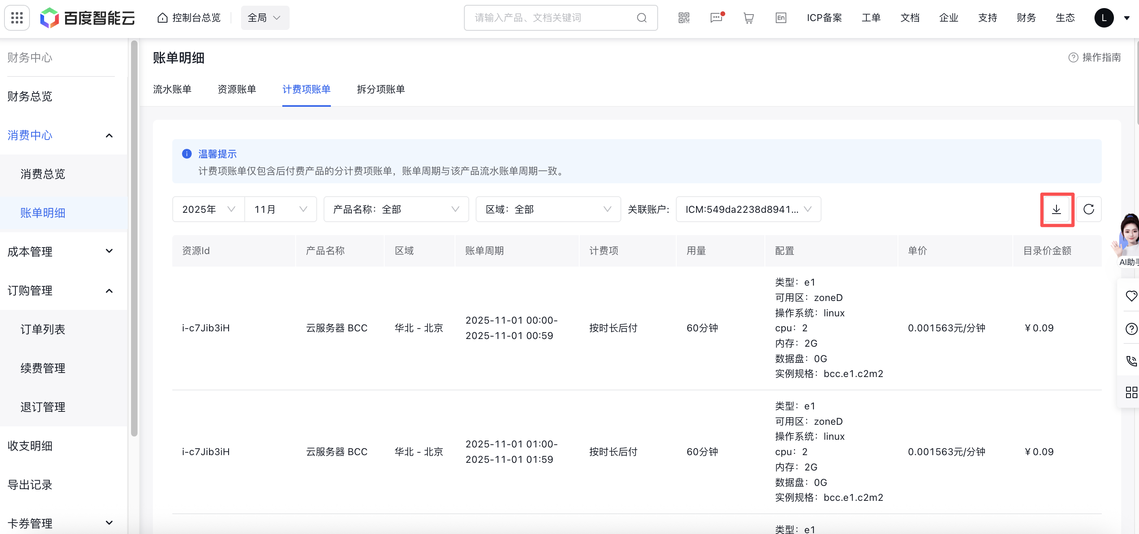Viewport: 1139px width, 534px height.
Task: Click the highlighted download bill icon
Action: pyautogui.click(x=1057, y=210)
